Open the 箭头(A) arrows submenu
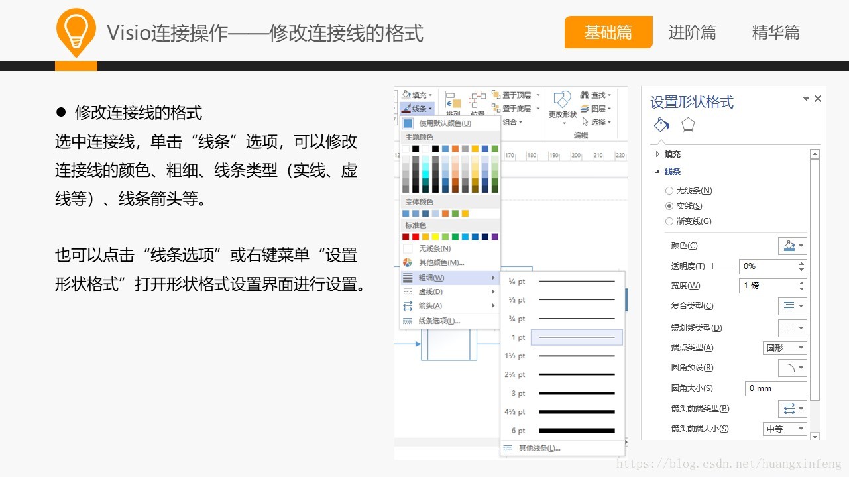 tap(450, 306)
